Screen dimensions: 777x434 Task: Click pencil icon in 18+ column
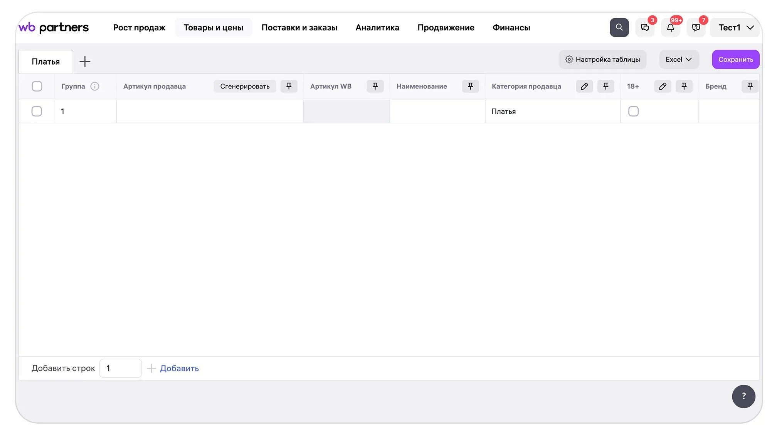coord(663,86)
